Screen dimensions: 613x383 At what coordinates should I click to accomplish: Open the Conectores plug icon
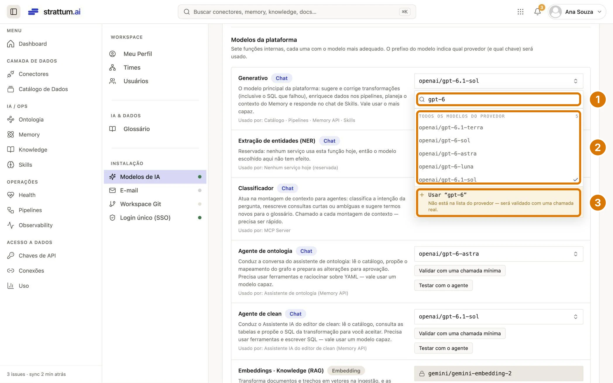pyautogui.click(x=11, y=74)
